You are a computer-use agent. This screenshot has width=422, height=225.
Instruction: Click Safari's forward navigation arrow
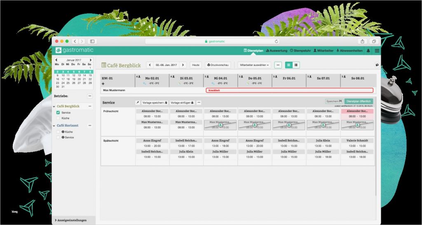click(x=82, y=42)
